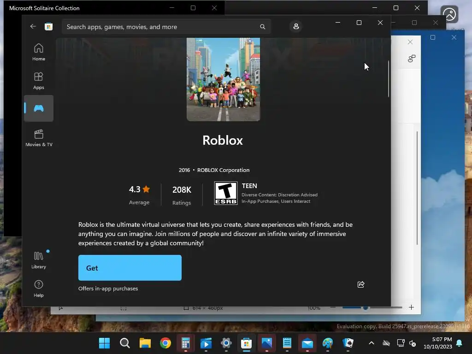Click the Roblox title text

[223, 140]
